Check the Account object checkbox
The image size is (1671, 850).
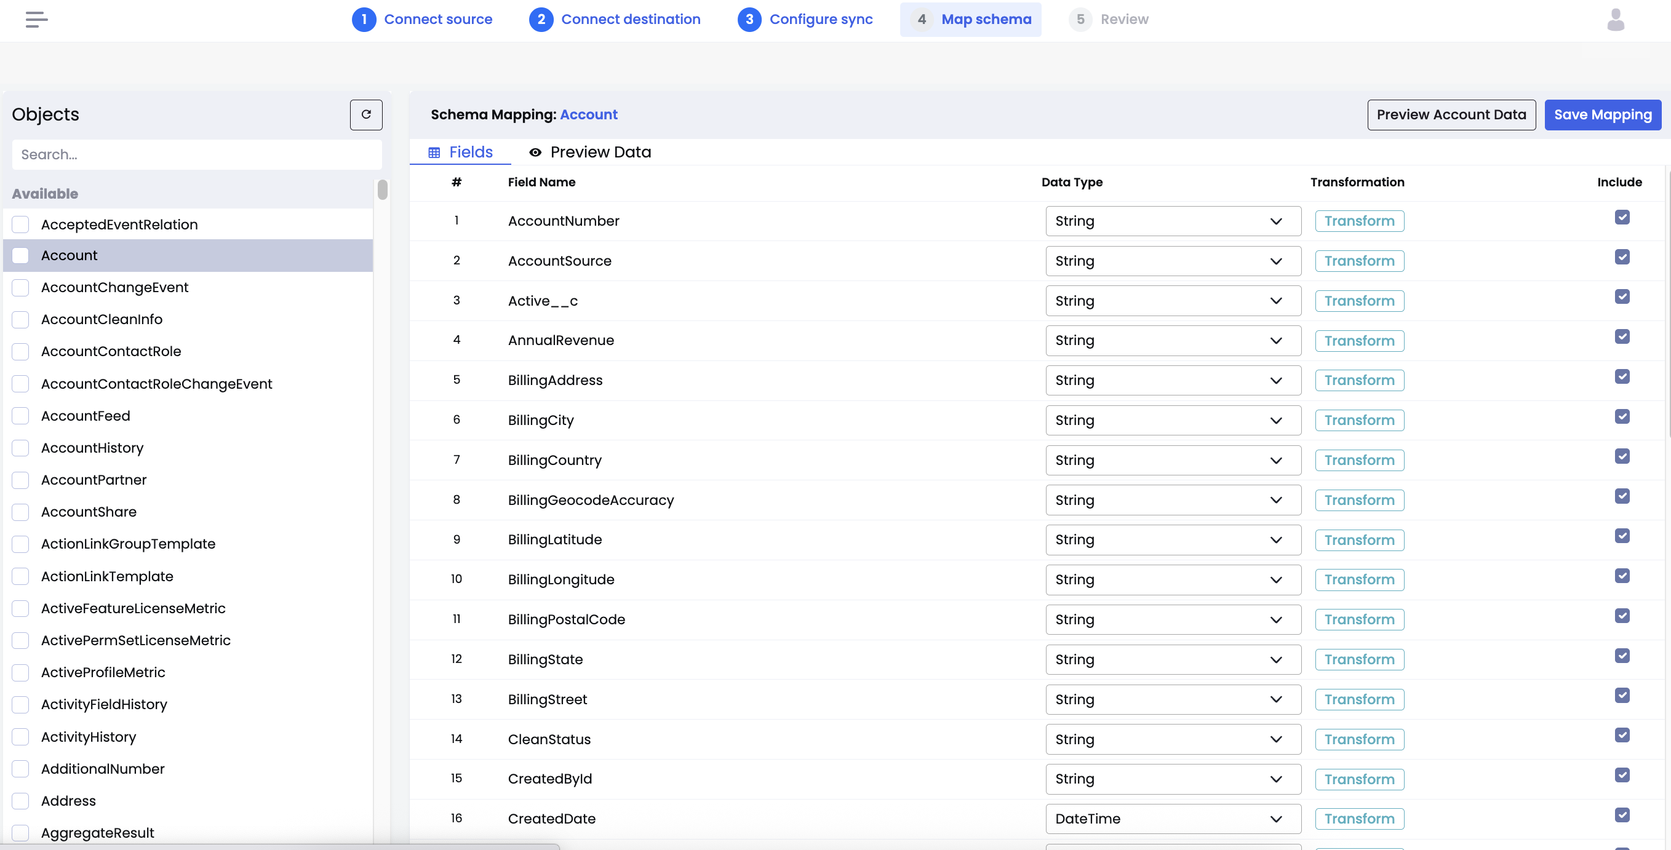(21, 255)
